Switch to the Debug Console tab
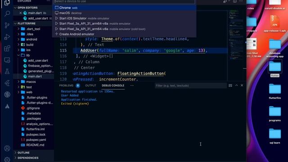288x162 pixels. click(x=113, y=85)
